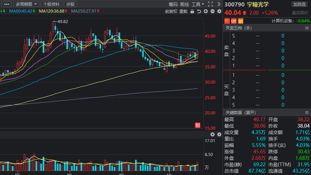
Task: Click the 加自选 add-to-watchlist button
Action: click(299, 4)
